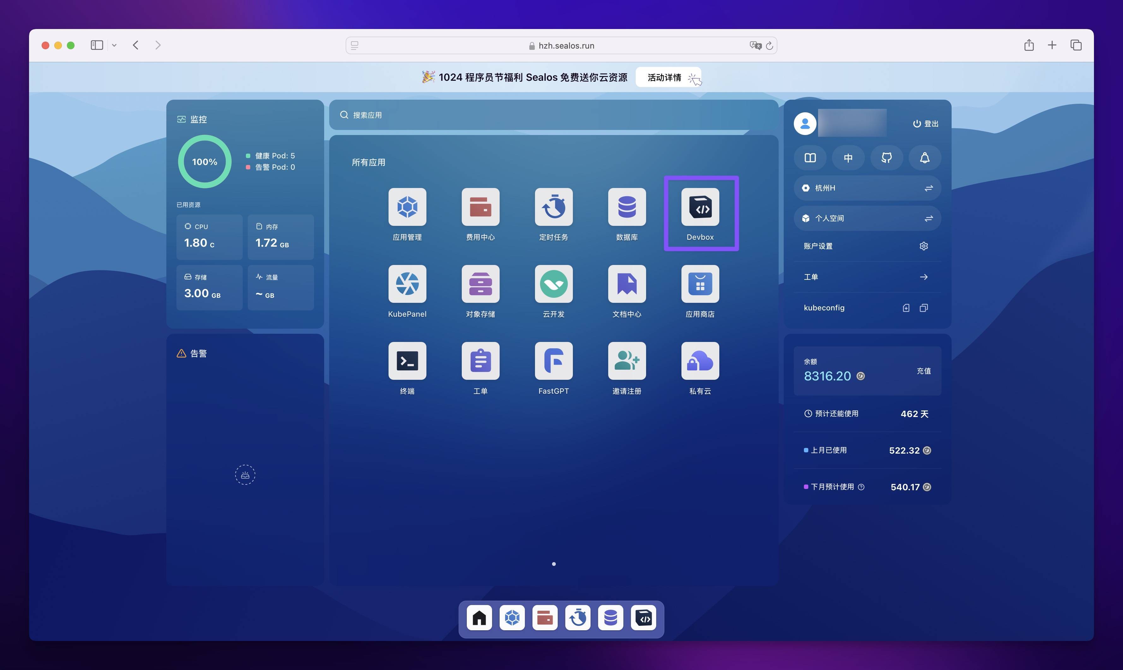
Task: Download the kubeconfig file
Action: pos(906,308)
